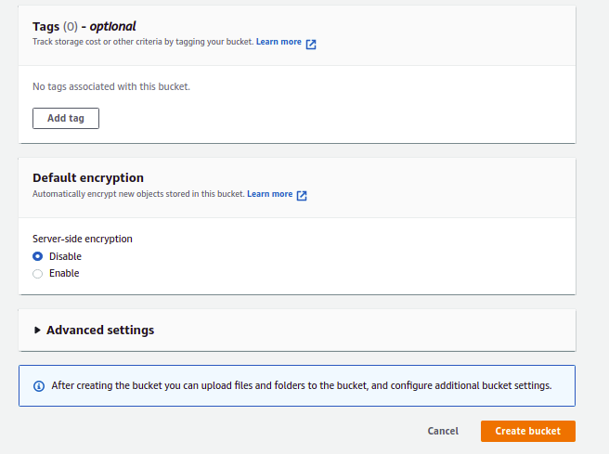Select the Disable encryption radio button
The width and height of the screenshot is (609, 454).
tap(38, 256)
